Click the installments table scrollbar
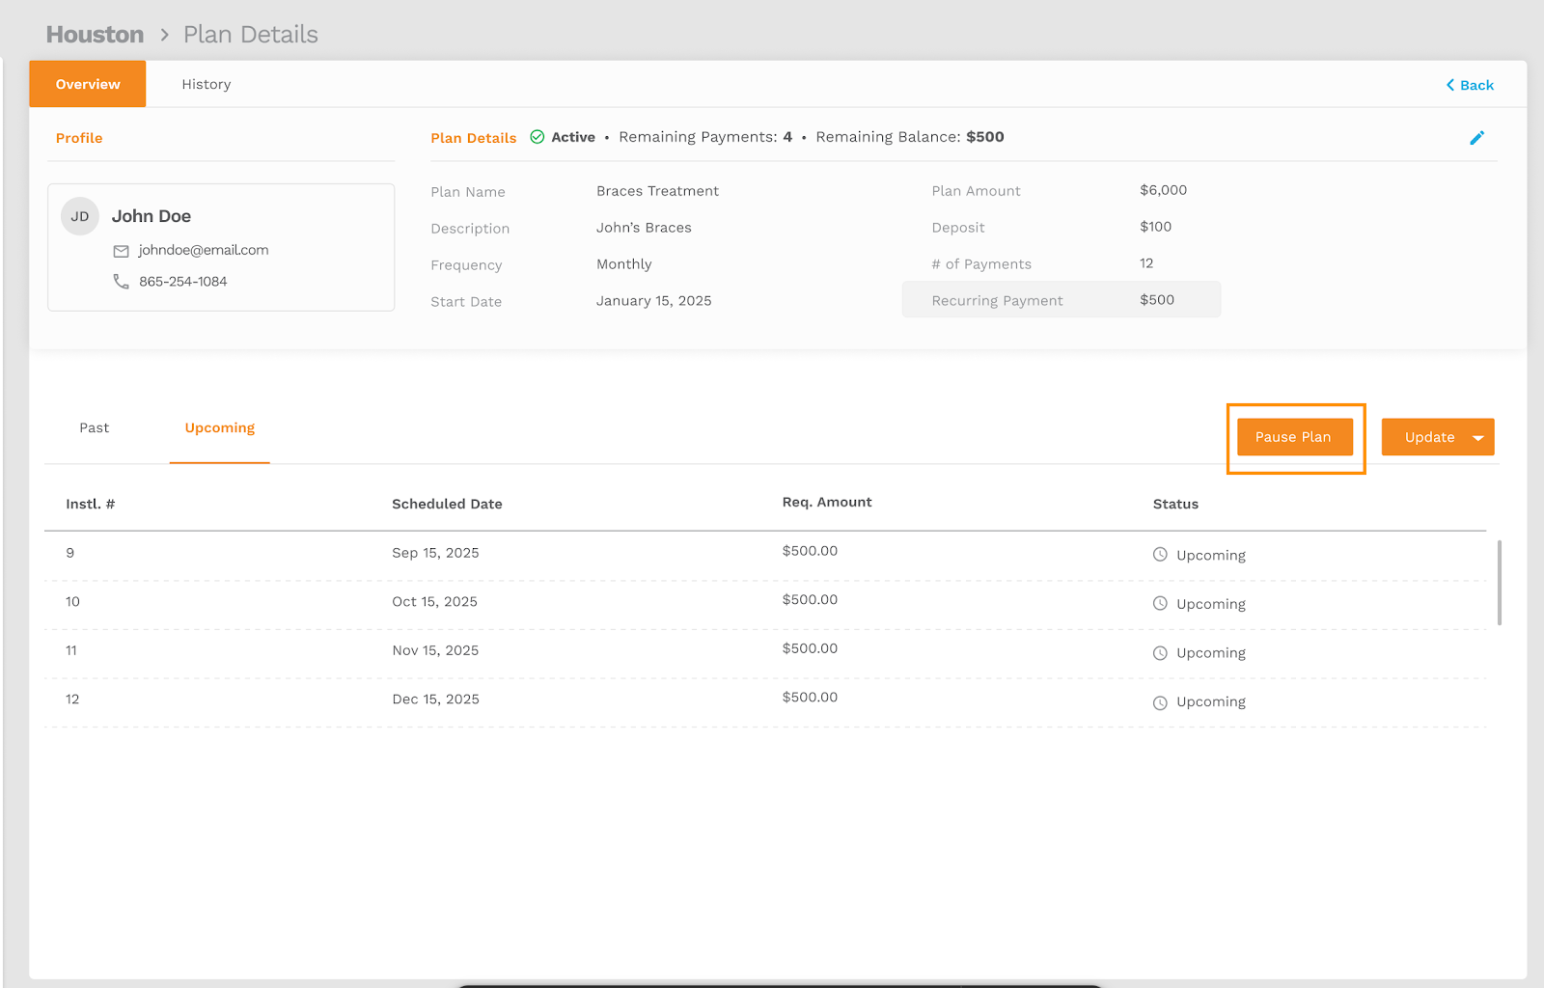Image resolution: width=1544 pixels, height=988 pixels. click(1499, 583)
